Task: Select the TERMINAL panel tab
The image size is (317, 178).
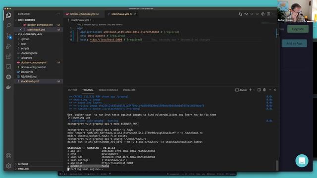Action: pyautogui.click(x=88, y=90)
